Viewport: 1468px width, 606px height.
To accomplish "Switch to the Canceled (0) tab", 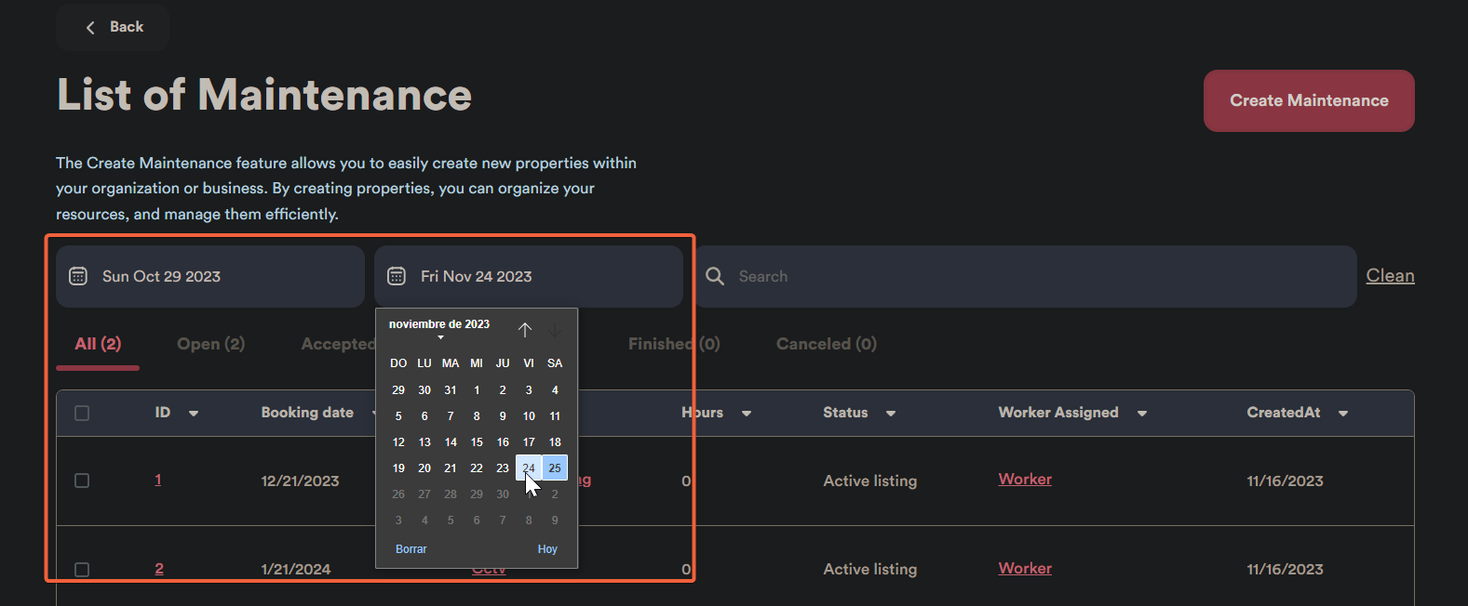I will tap(826, 344).
